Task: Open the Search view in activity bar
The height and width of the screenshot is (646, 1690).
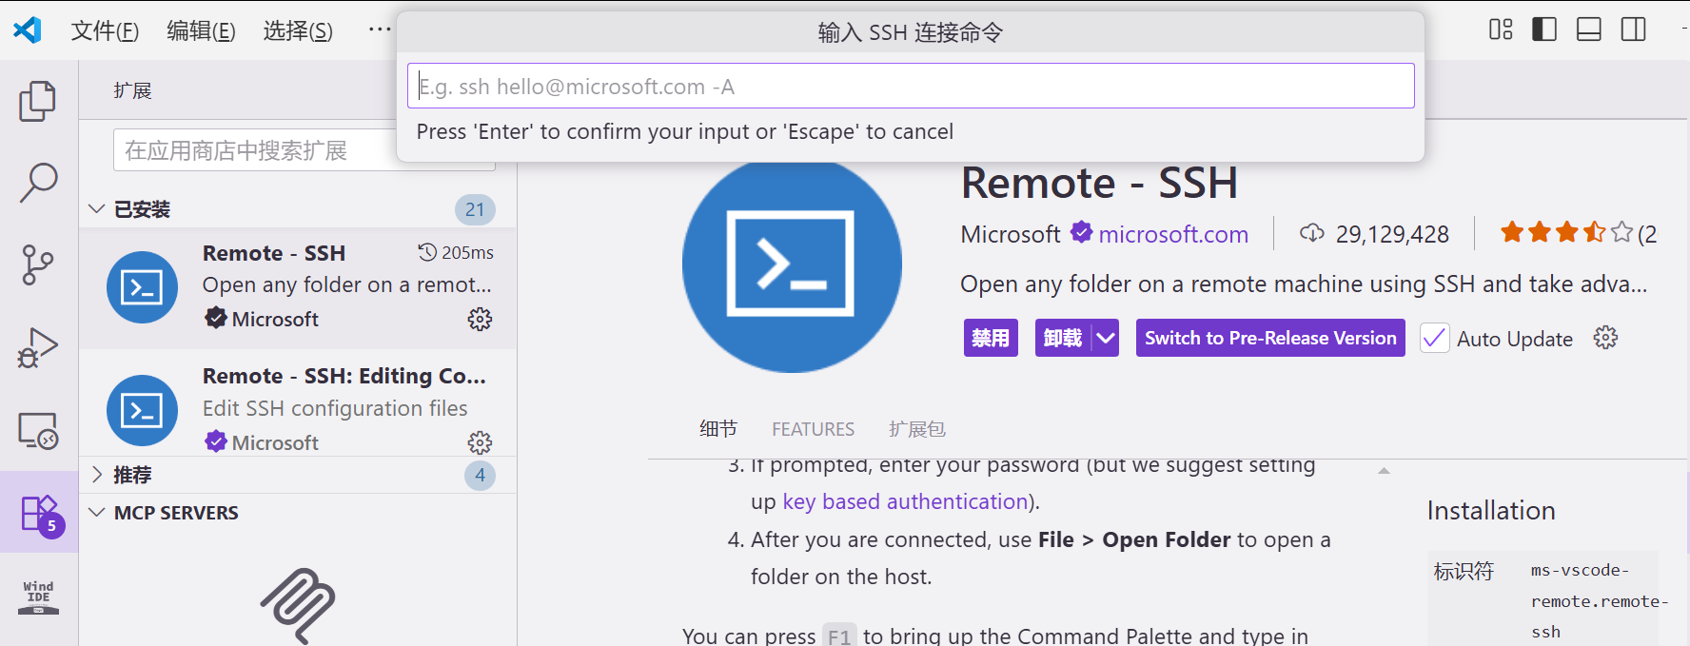Action: tap(38, 182)
